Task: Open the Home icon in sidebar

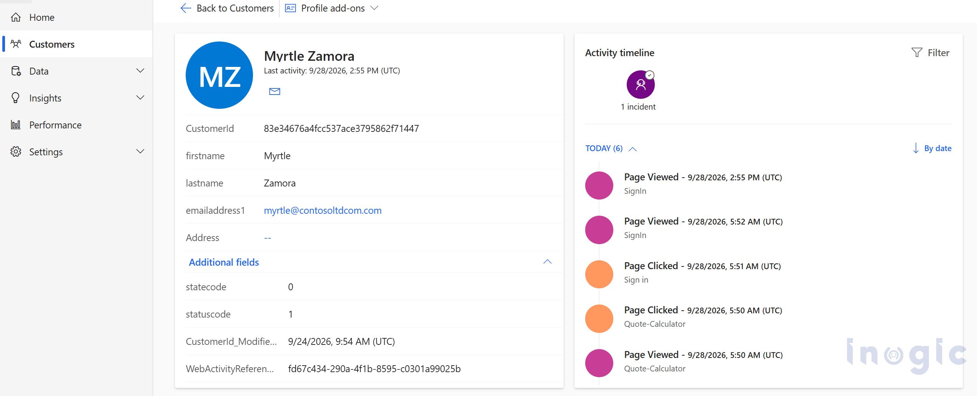Action: [x=16, y=17]
